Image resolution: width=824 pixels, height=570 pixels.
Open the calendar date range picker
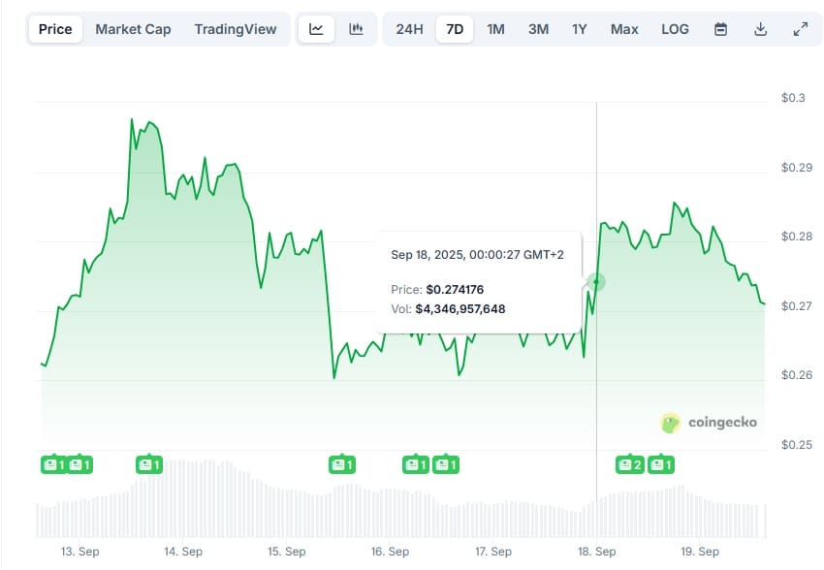click(720, 30)
